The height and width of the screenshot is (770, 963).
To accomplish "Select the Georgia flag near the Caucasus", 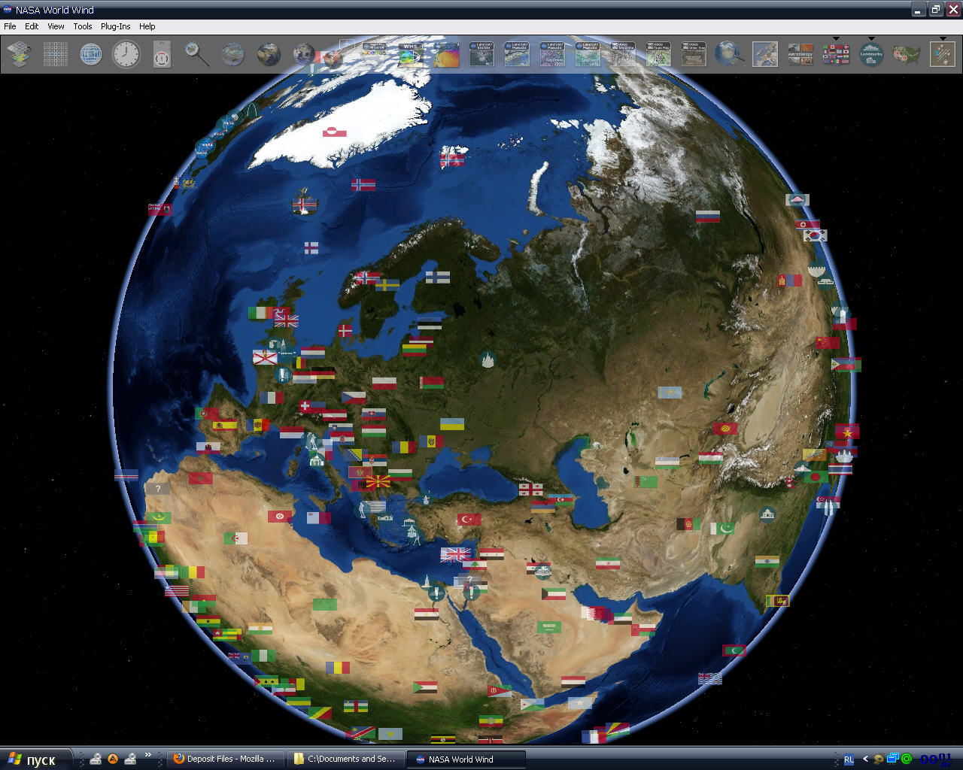I will (x=530, y=490).
